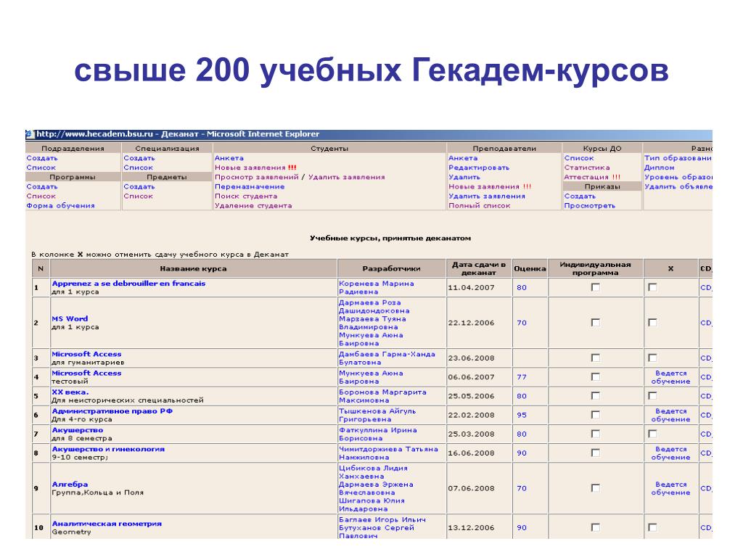Open Административное право РФ course
The image size is (743, 557).
click(x=112, y=411)
